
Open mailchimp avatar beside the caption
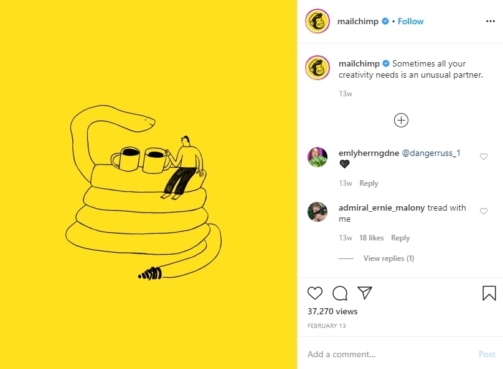point(317,68)
